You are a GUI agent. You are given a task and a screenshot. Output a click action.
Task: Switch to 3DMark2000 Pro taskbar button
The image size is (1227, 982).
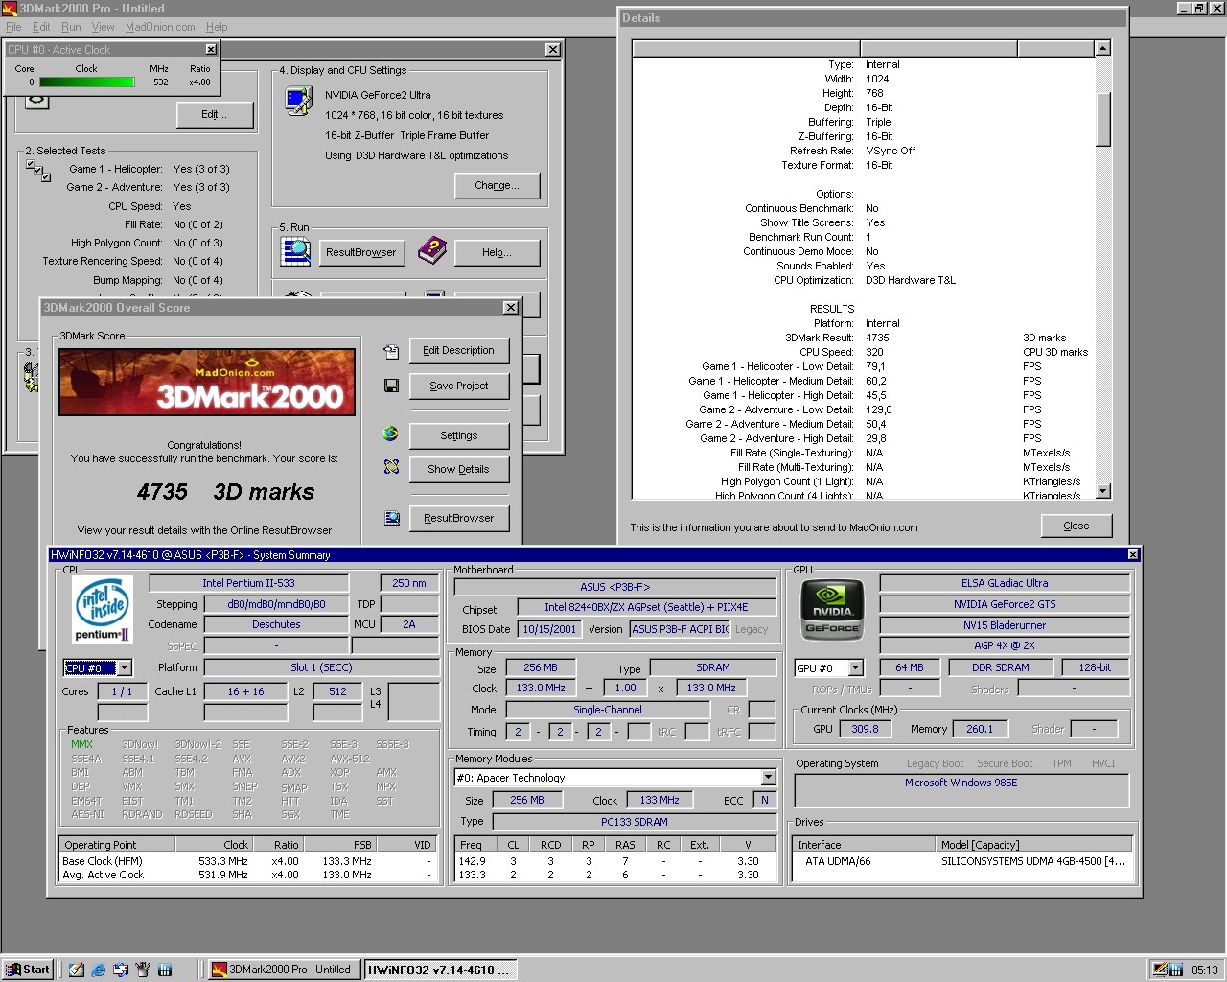pos(283,970)
